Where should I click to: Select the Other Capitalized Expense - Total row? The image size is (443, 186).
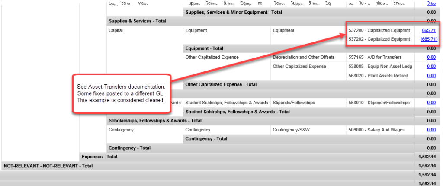tap(221, 84)
